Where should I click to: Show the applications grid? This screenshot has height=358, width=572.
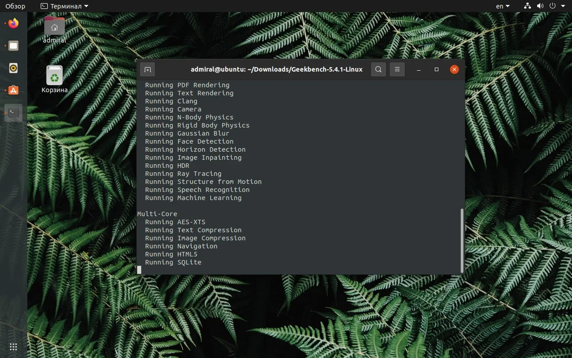tap(13, 347)
